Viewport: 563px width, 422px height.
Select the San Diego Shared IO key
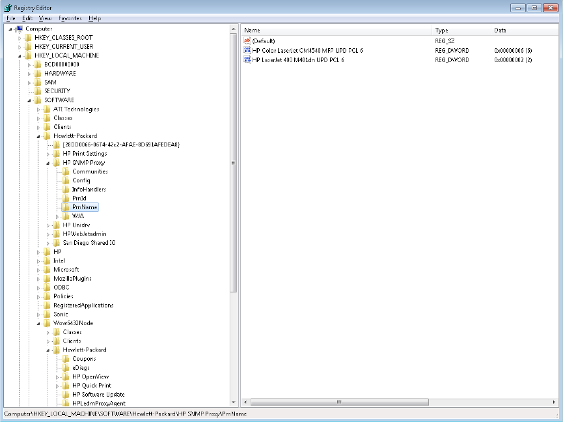[x=89, y=243]
